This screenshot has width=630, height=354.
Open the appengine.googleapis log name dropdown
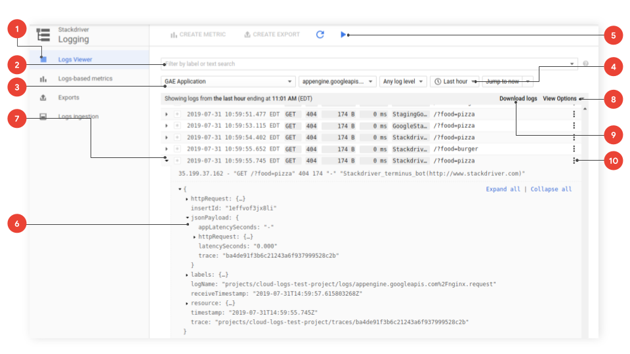tap(337, 81)
